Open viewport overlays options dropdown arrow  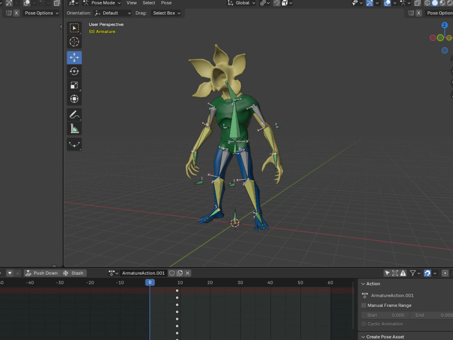pyautogui.click(x=395, y=3)
